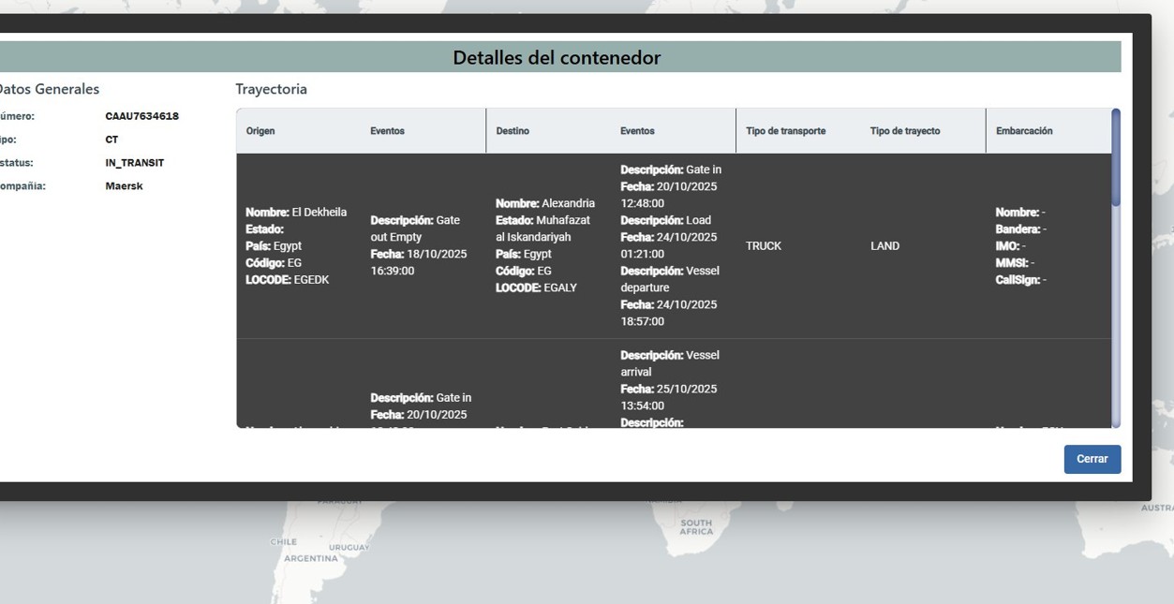
Task: Click the trajectory table vertical scrollbar thumb
Action: click(x=1115, y=157)
